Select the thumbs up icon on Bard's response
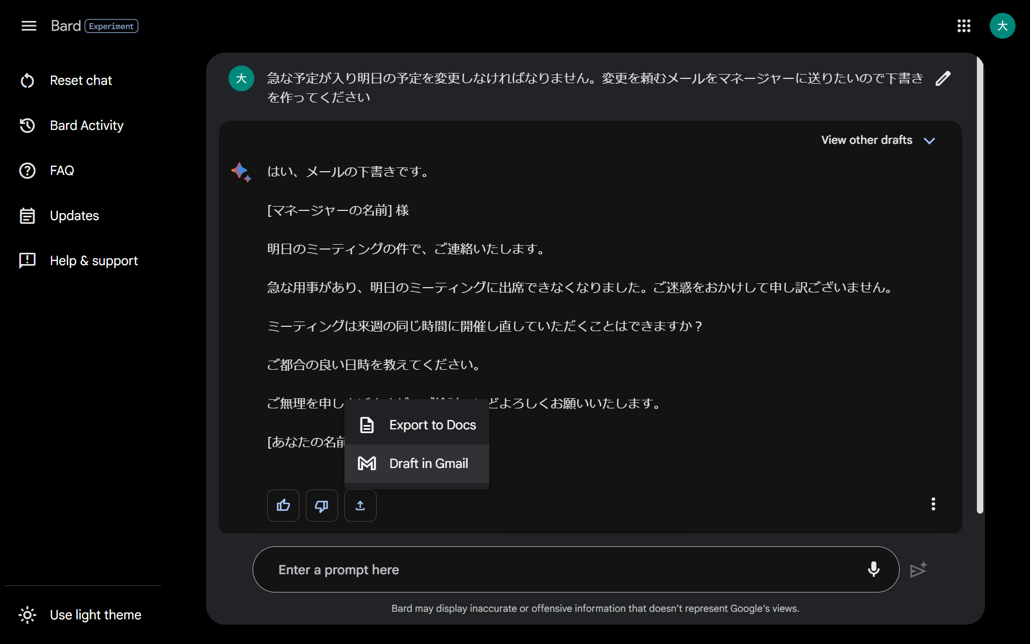This screenshot has height=644, width=1030. [283, 505]
